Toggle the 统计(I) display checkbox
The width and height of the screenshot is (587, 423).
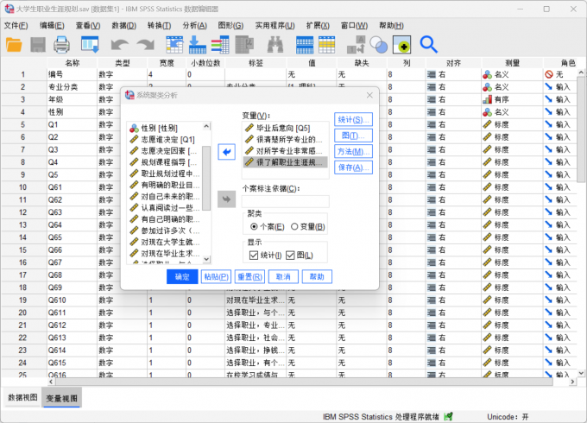coord(254,256)
